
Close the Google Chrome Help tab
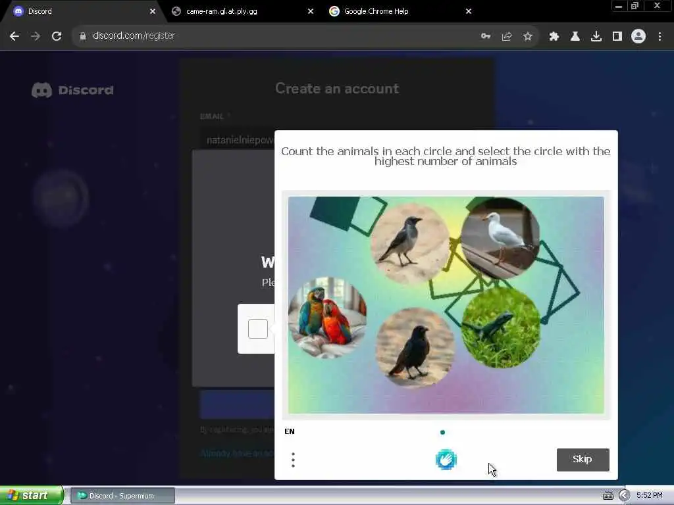[469, 11]
